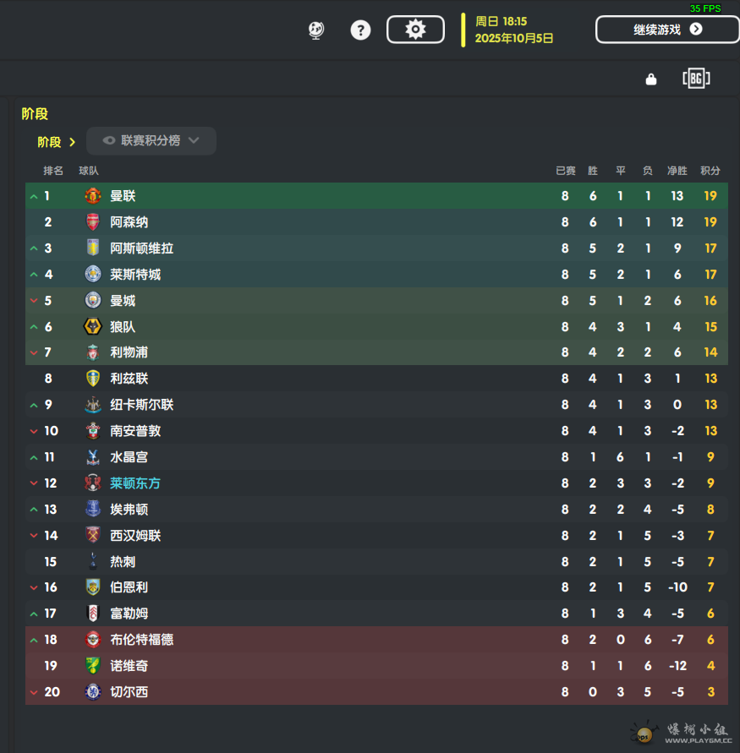Screen dimensions: 740x753
Task: Open the 莱顿东方 team link
Action: [x=135, y=483]
